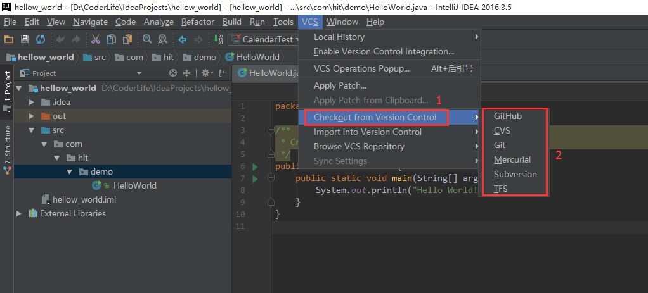
Task: Choose GitHub in checkout submenu
Action: tap(514, 116)
